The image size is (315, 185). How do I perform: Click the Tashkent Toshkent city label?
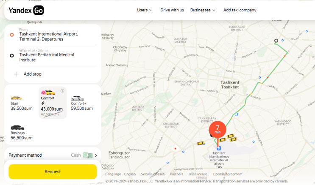coord(230,85)
